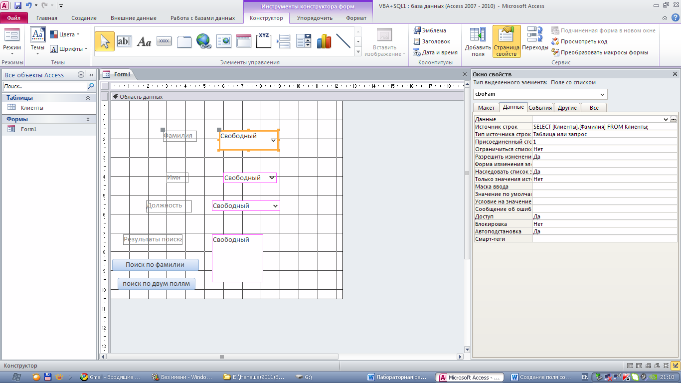The height and width of the screenshot is (383, 681).
Task: Toggle the Страница свойств button
Action: [x=507, y=42]
